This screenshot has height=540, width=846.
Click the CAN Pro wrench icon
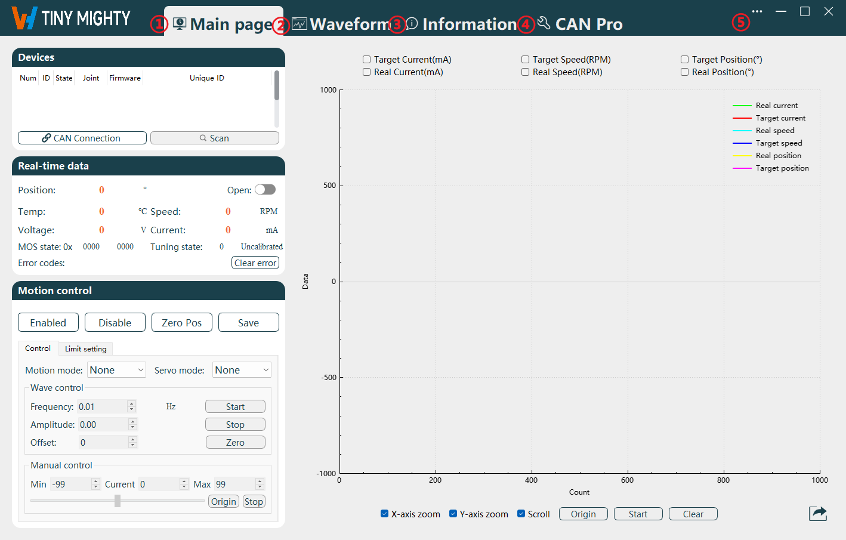click(544, 23)
